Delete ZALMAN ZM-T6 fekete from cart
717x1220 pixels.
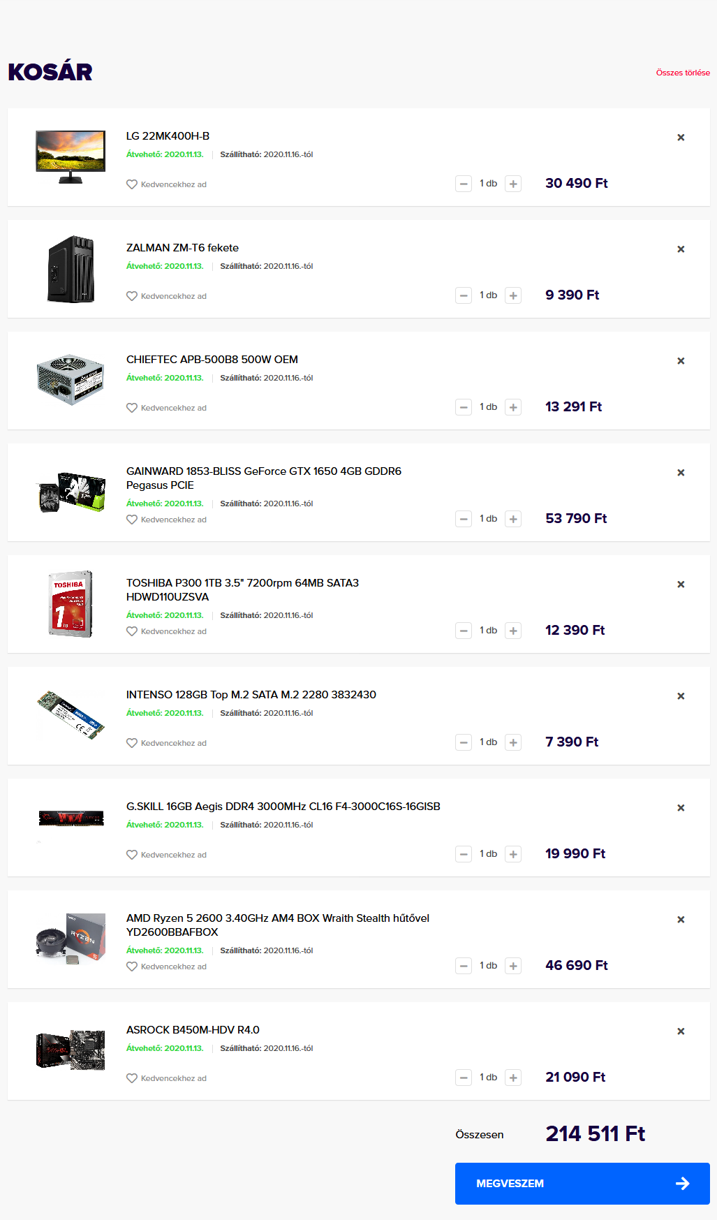pyautogui.click(x=681, y=249)
